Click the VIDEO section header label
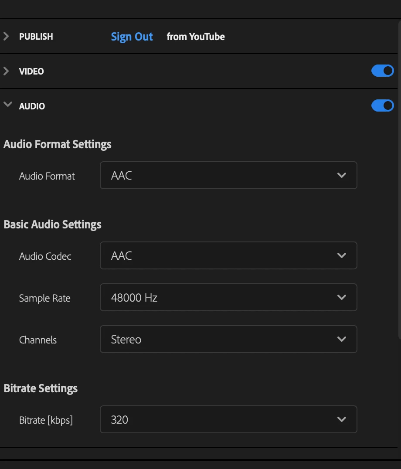Screen dimensions: 401x469 pyautogui.click(x=31, y=71)
